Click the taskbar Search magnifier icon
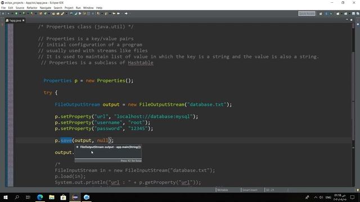Screen dimensions: 360x202 point(17,197)
